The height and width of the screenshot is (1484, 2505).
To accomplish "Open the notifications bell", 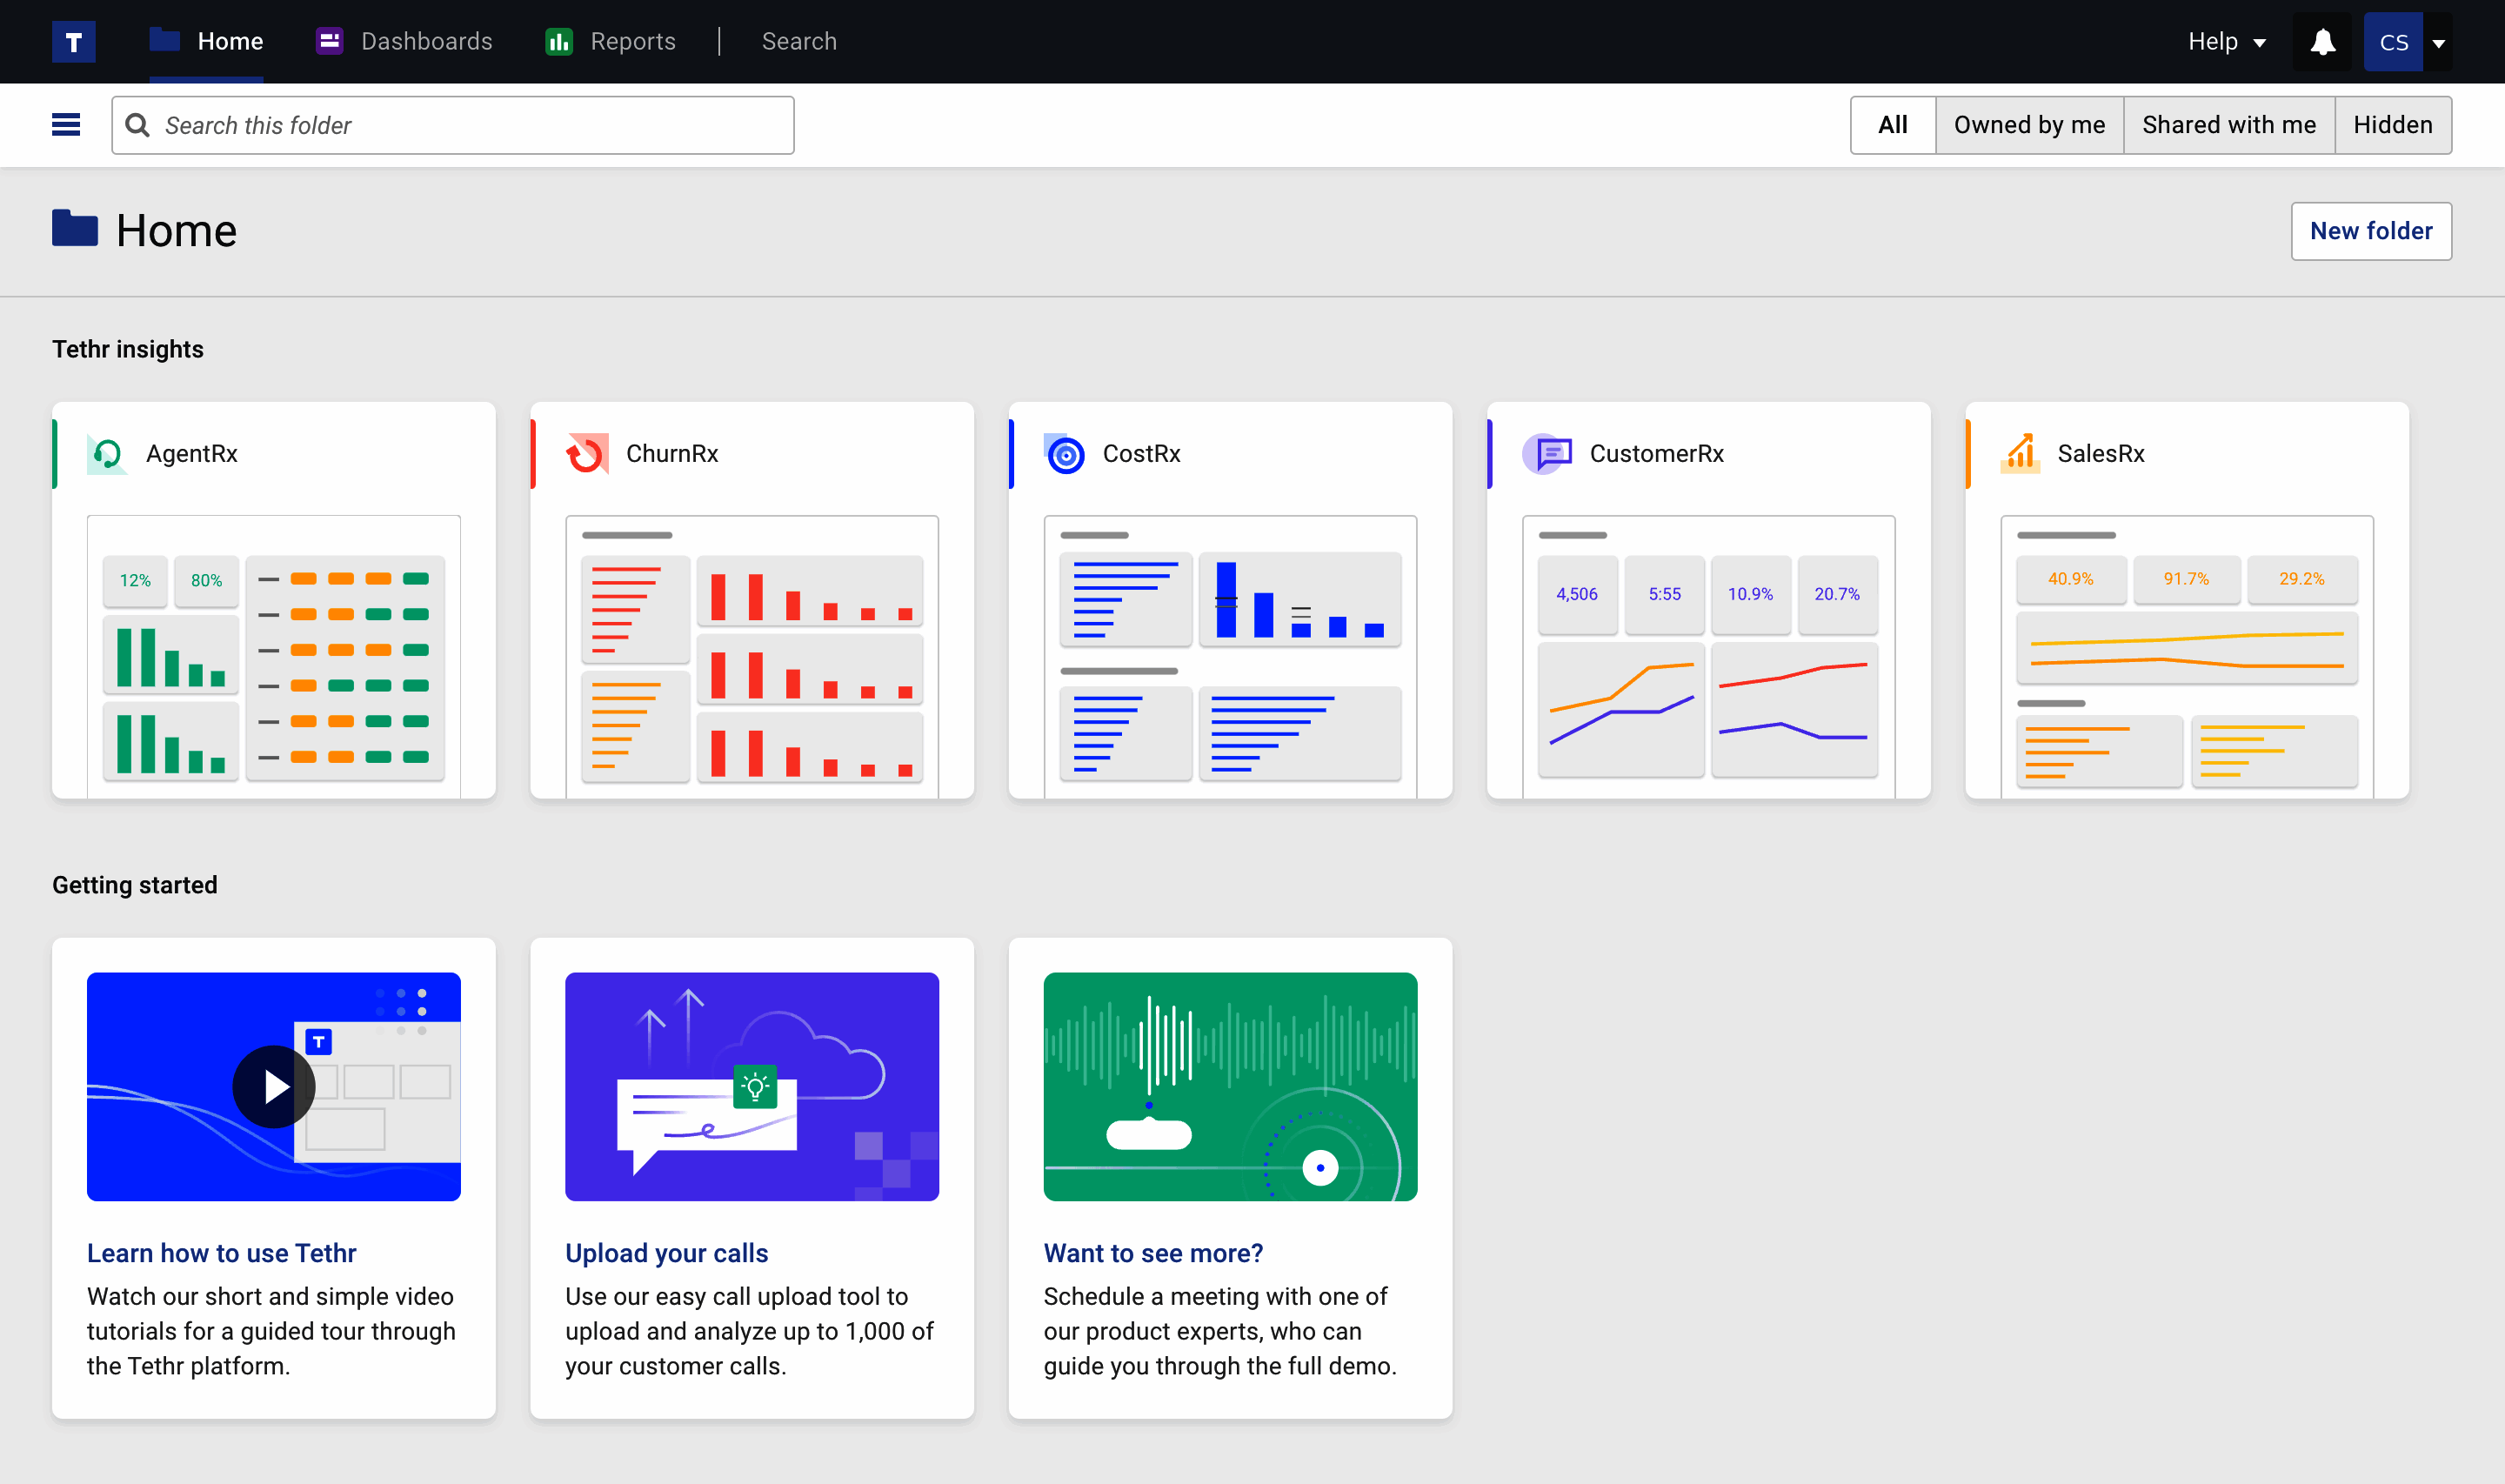I will [x=2322, y=41].
